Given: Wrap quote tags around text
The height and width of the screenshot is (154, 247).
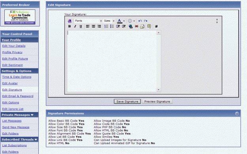Looking at the screenshot, I should pos(149,26).
